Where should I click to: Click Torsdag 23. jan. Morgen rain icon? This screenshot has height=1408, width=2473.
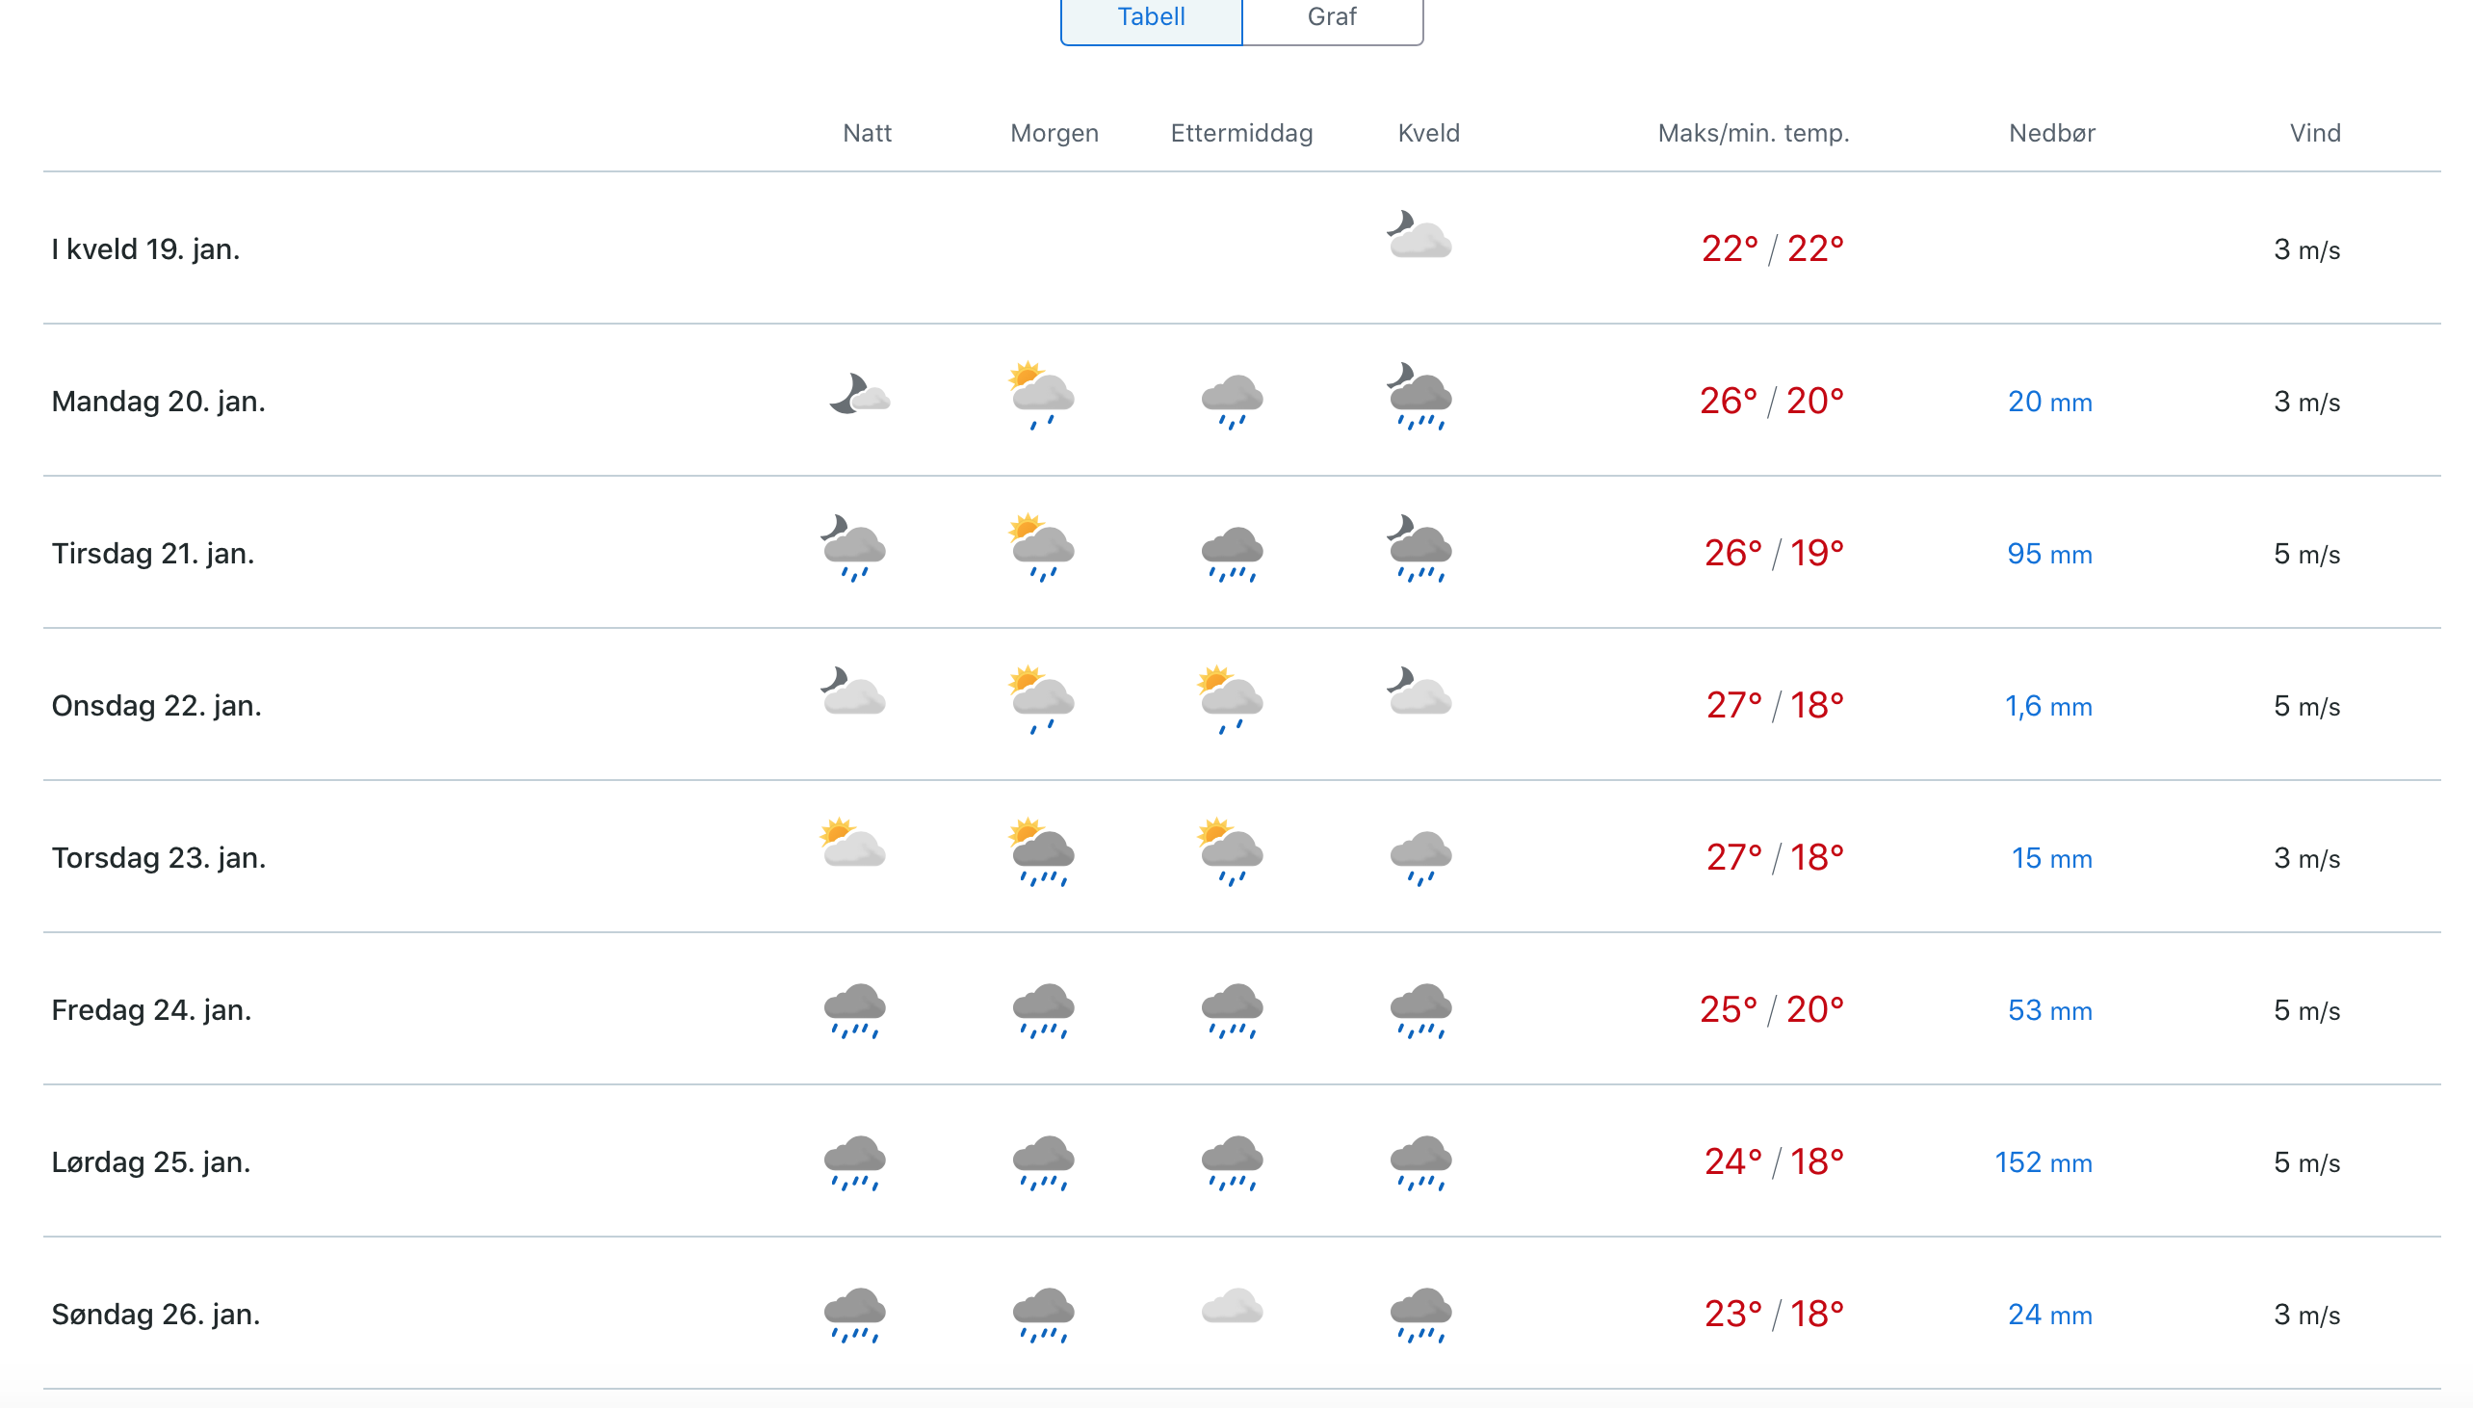[1040, 851]
